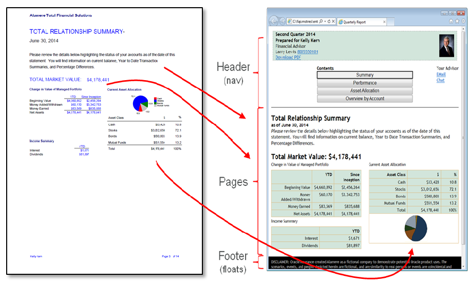Open the Asset Allocation section button
Screen dimensions: 470x282
pyautogui.click(x=365, y=90)
